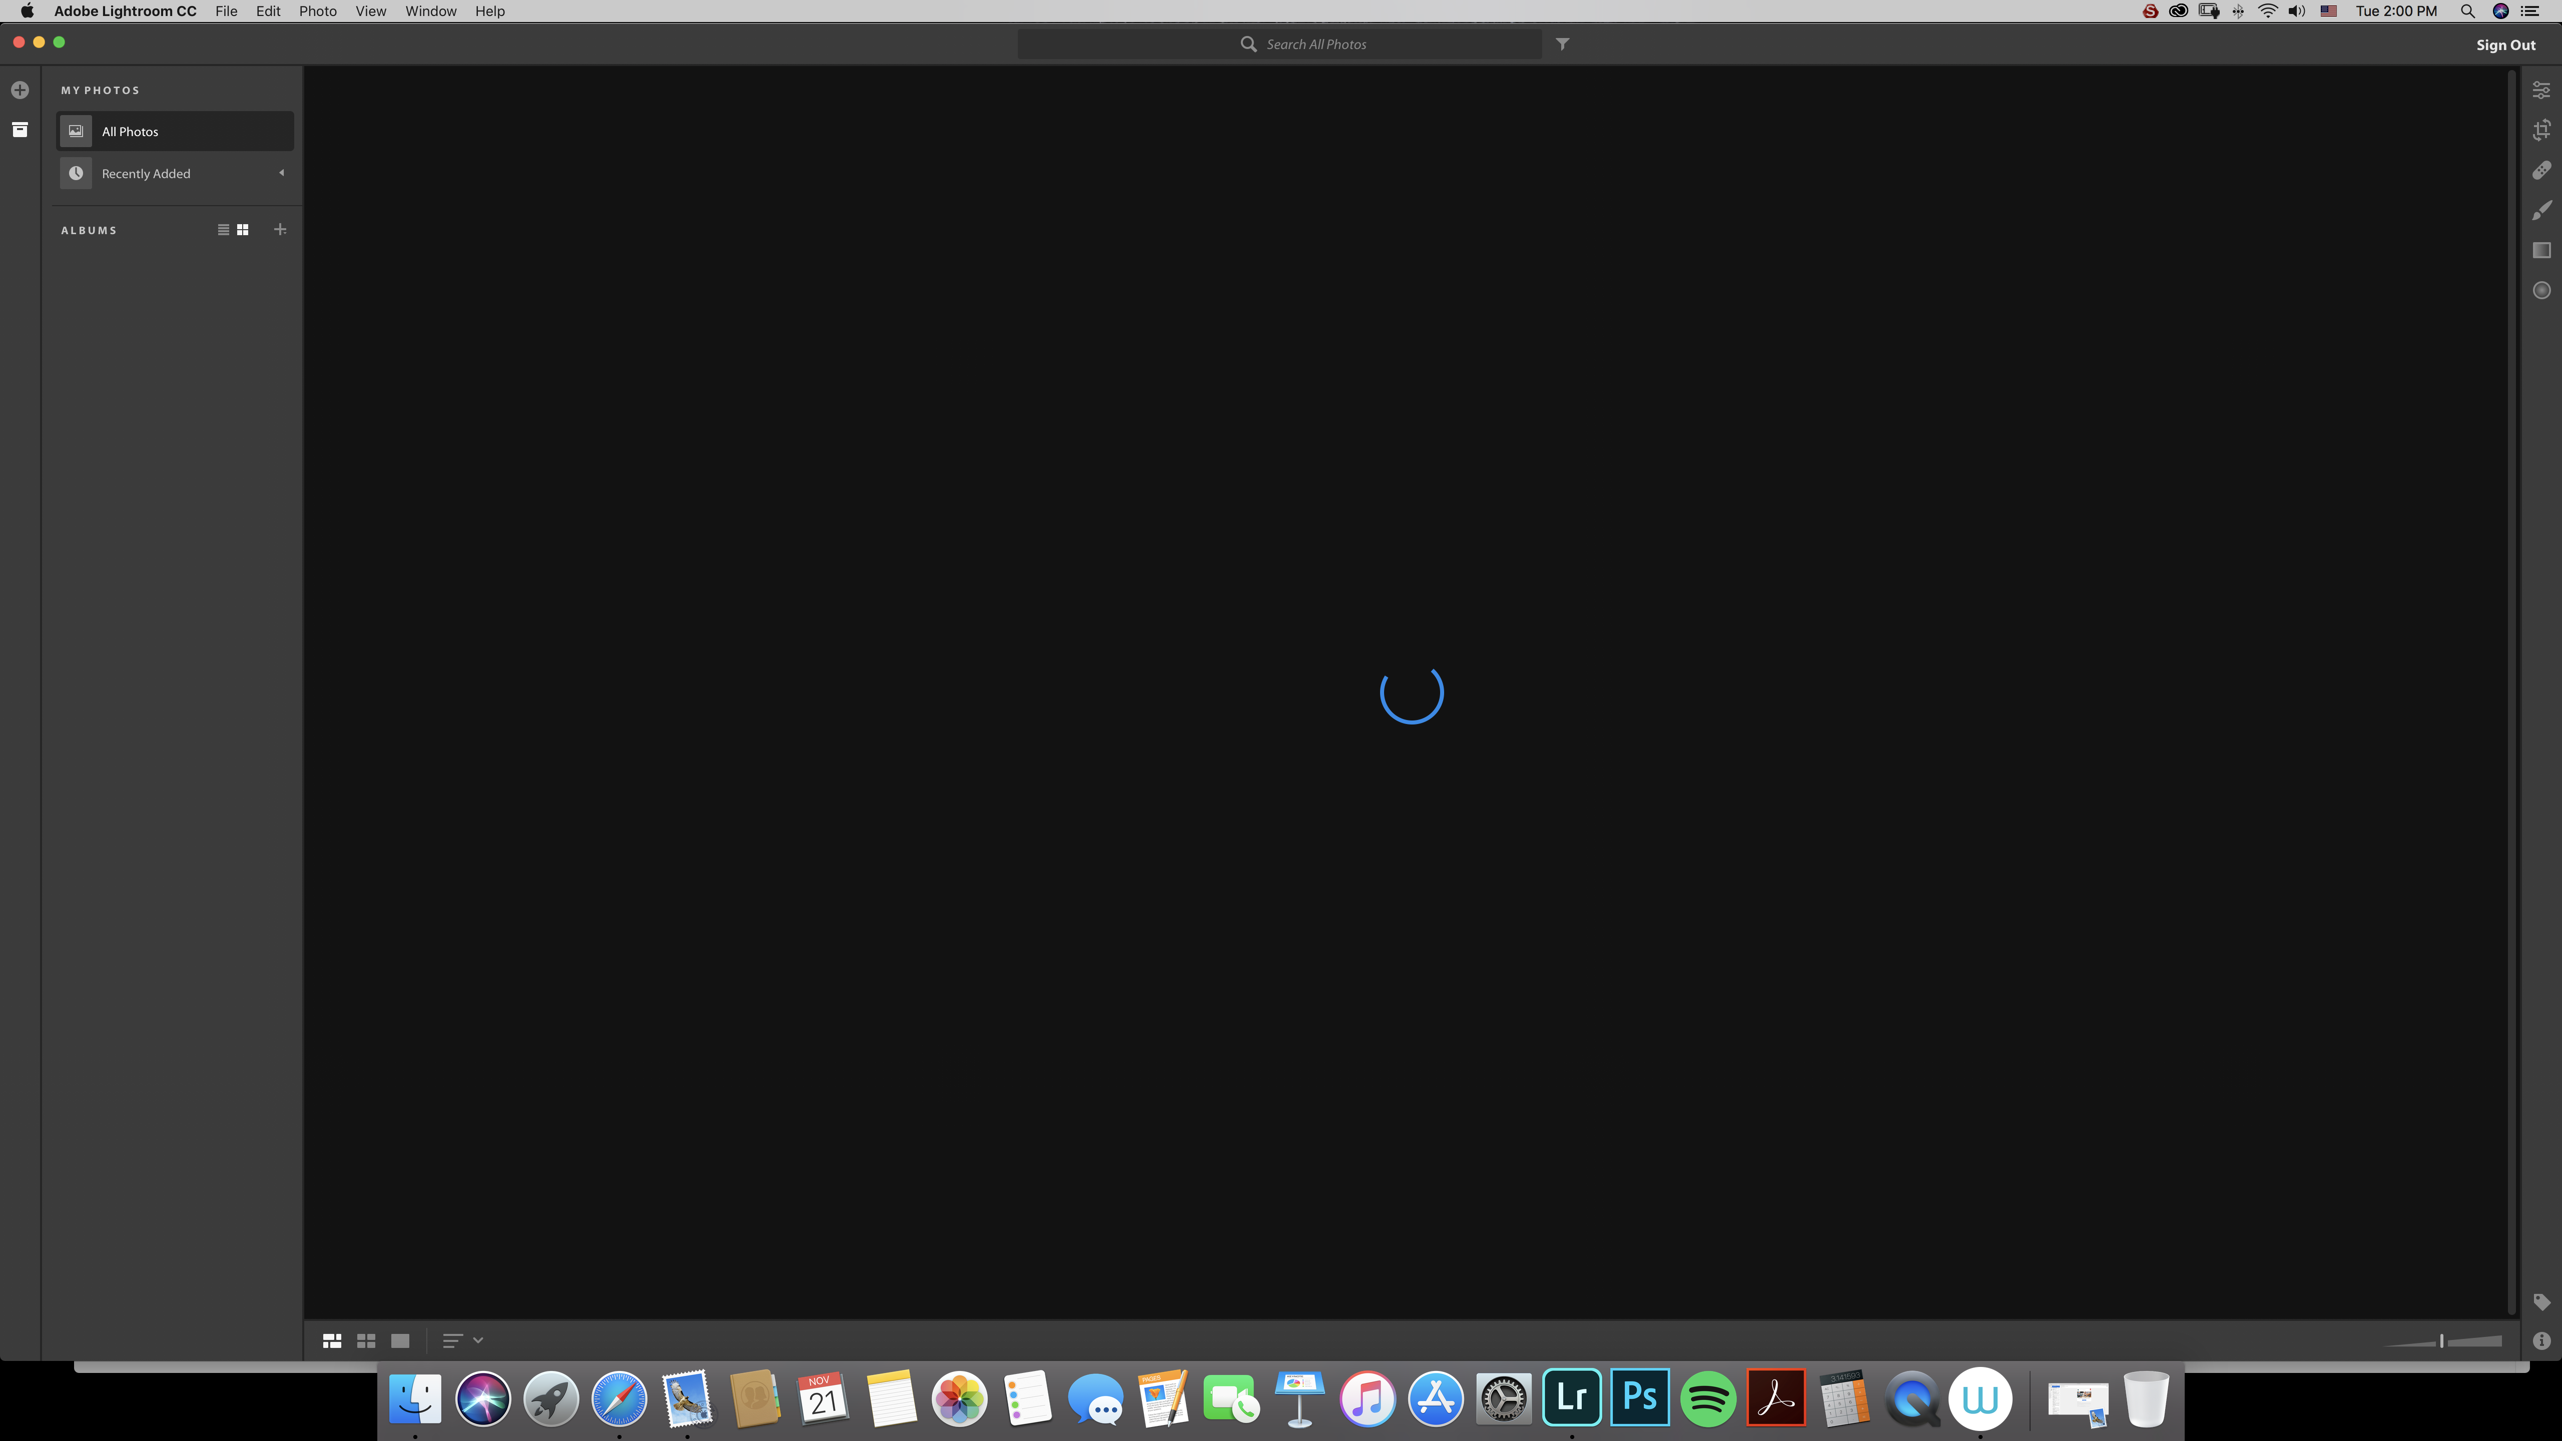Screen dimensions: 2562x1441
Task: Open the Apple menu
Action: (x=27, y=11)
